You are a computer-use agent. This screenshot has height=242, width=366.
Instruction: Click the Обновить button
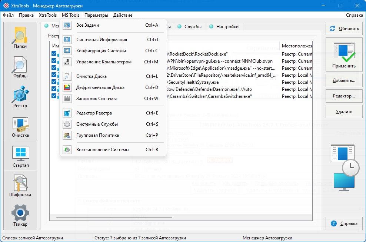344,29
